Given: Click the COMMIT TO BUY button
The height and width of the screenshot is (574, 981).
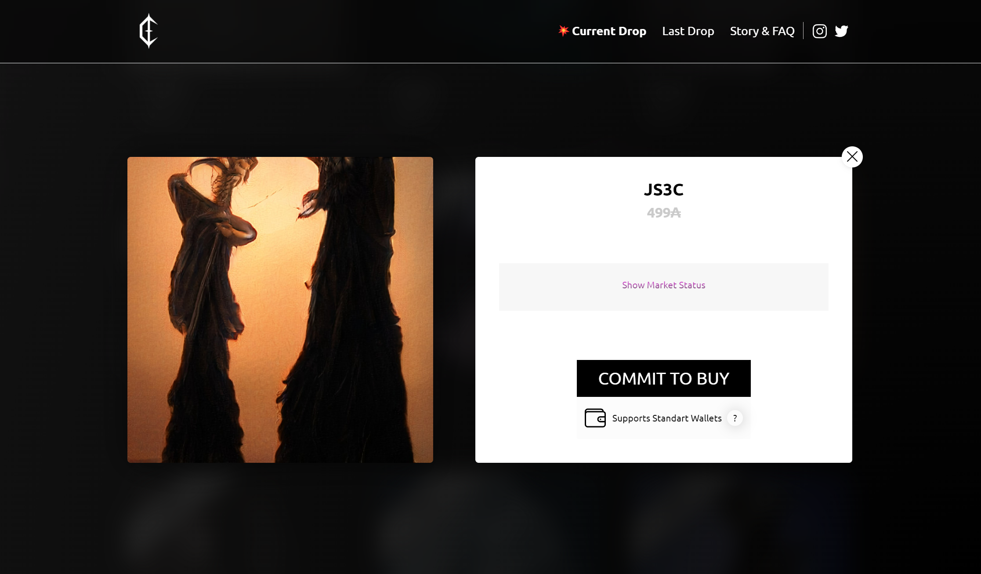Looking at the screenshot, I should [663, 378].
